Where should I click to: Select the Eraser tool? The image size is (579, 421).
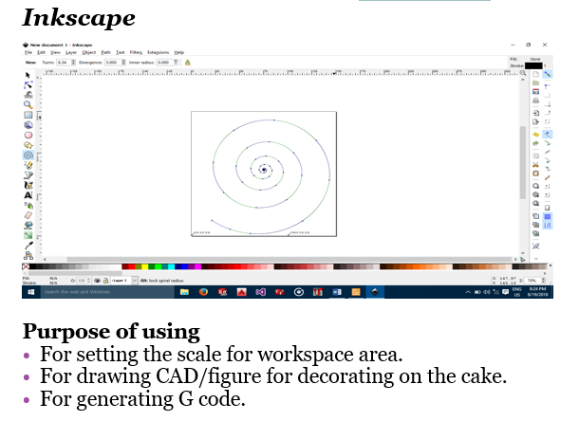click(x=28, y=215)
